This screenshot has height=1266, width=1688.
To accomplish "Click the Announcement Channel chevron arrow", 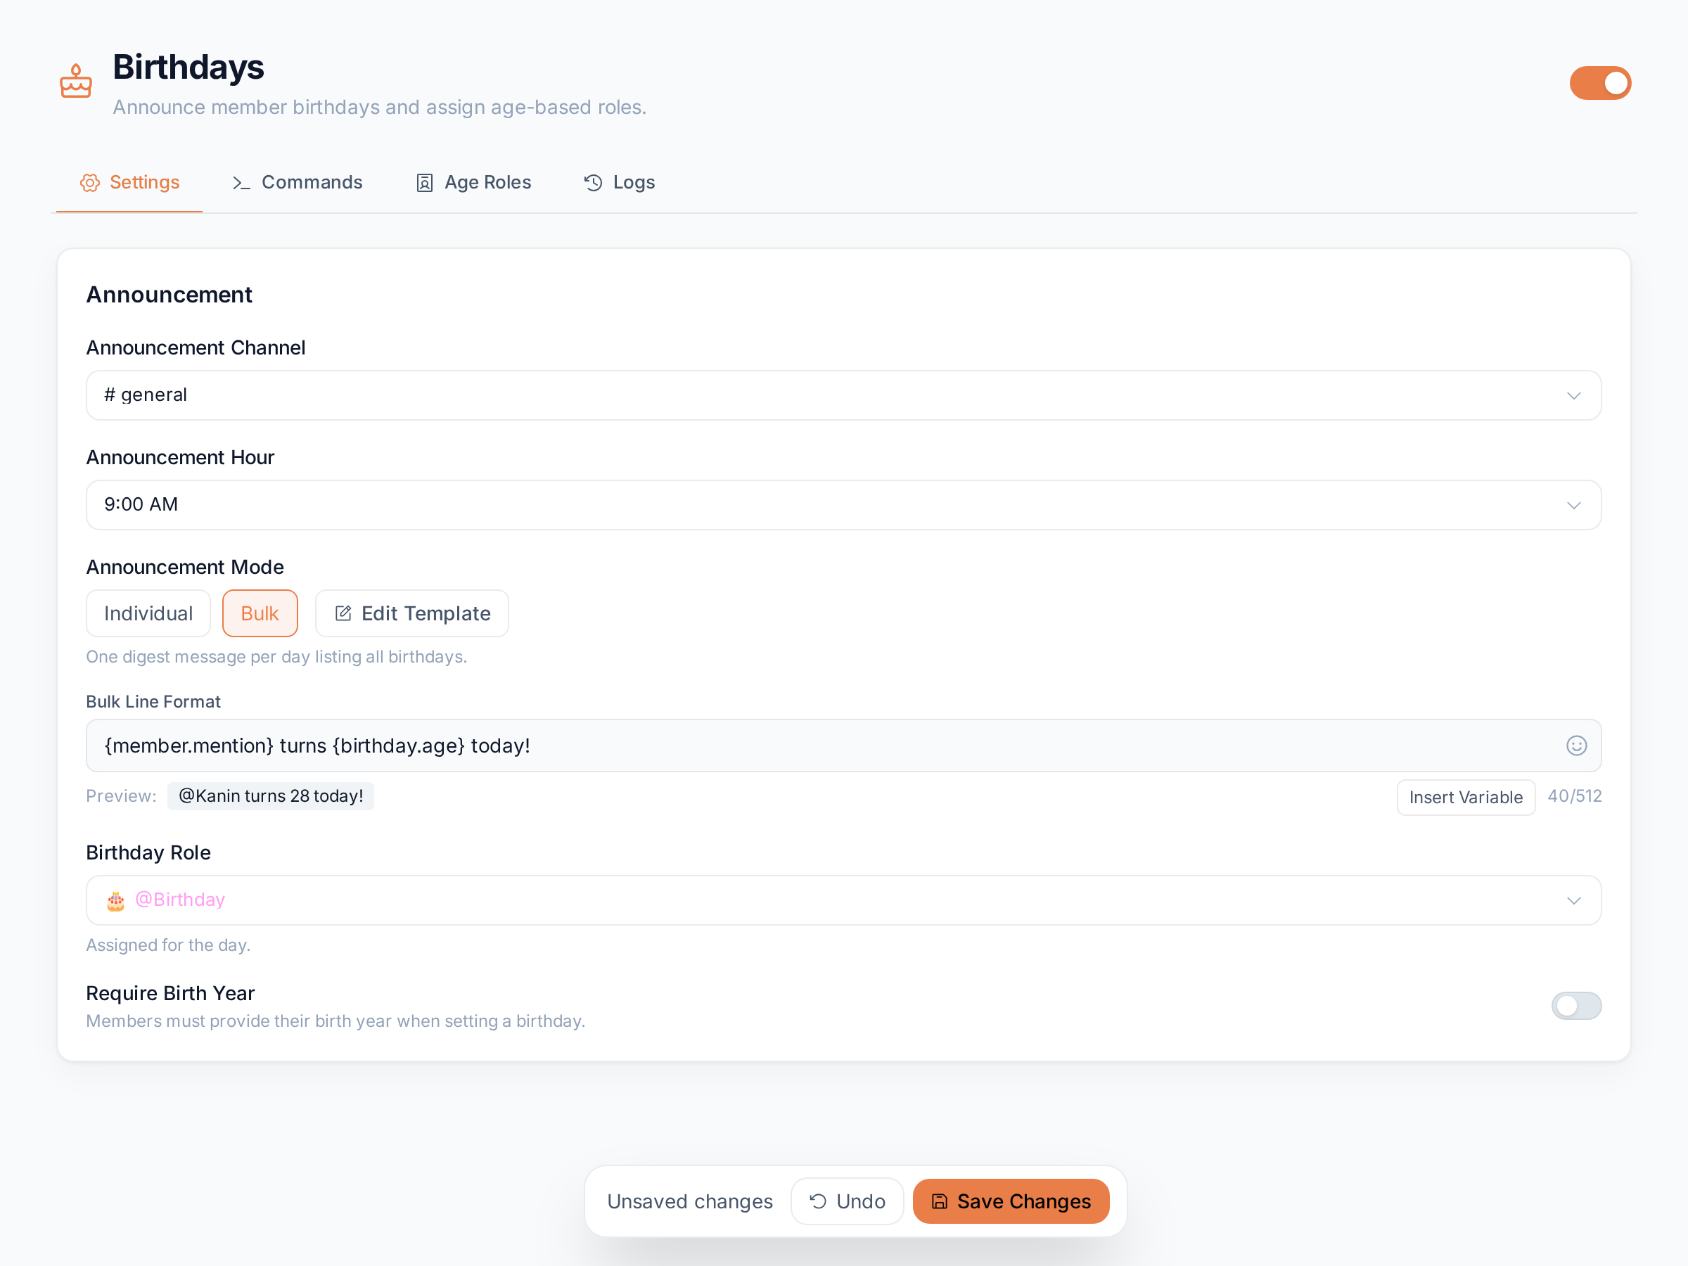I will 1573,395.
